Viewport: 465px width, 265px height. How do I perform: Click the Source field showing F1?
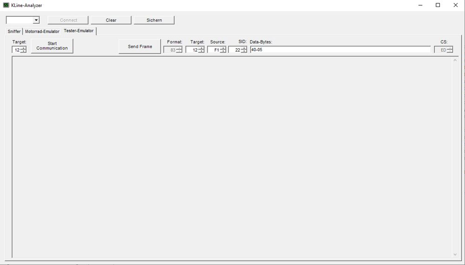214,50
